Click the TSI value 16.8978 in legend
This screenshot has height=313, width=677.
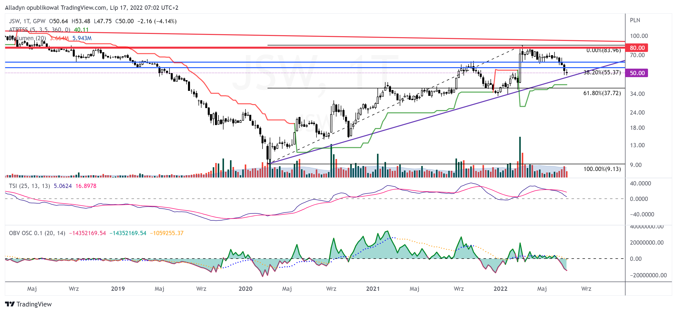click(x=86, y=186)
